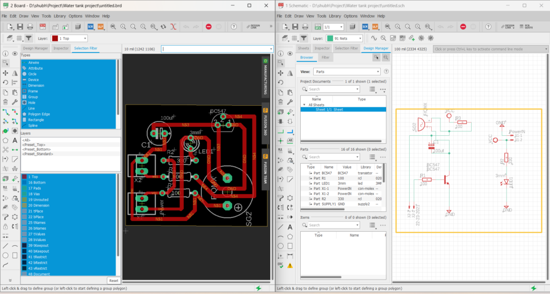Toggle the selection filter funnel in Board window
The width and height of the screenshot is (550, 294).
click(x=29, y=38)
